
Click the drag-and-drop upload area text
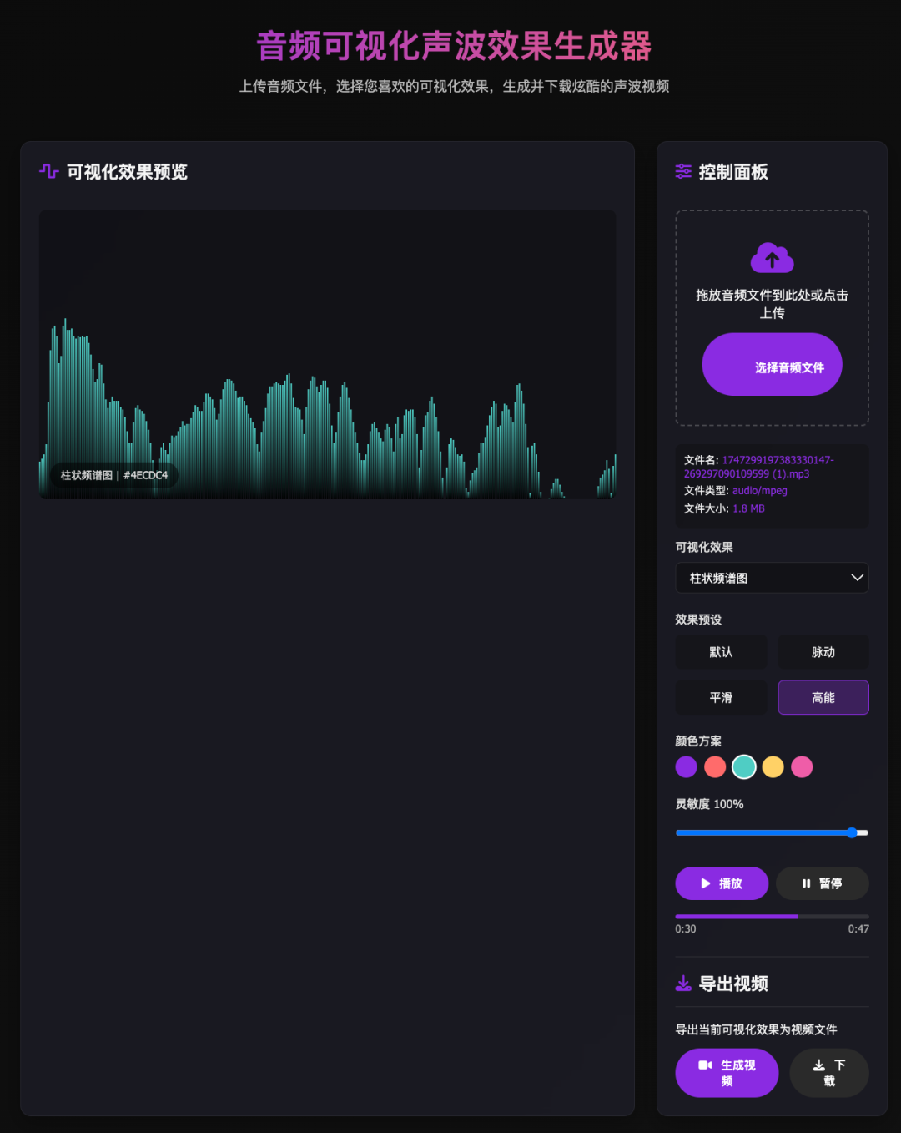tap(772, 304)
